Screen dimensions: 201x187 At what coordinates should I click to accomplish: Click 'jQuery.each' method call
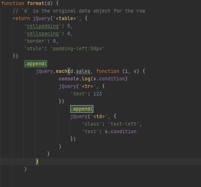pyautogui.click(x=52, y=71)
